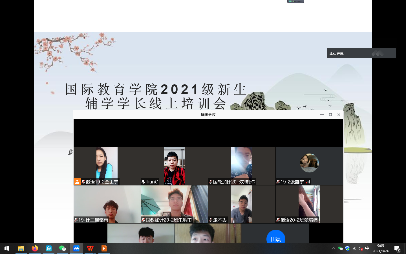Open the Windows Start menu

7,248
